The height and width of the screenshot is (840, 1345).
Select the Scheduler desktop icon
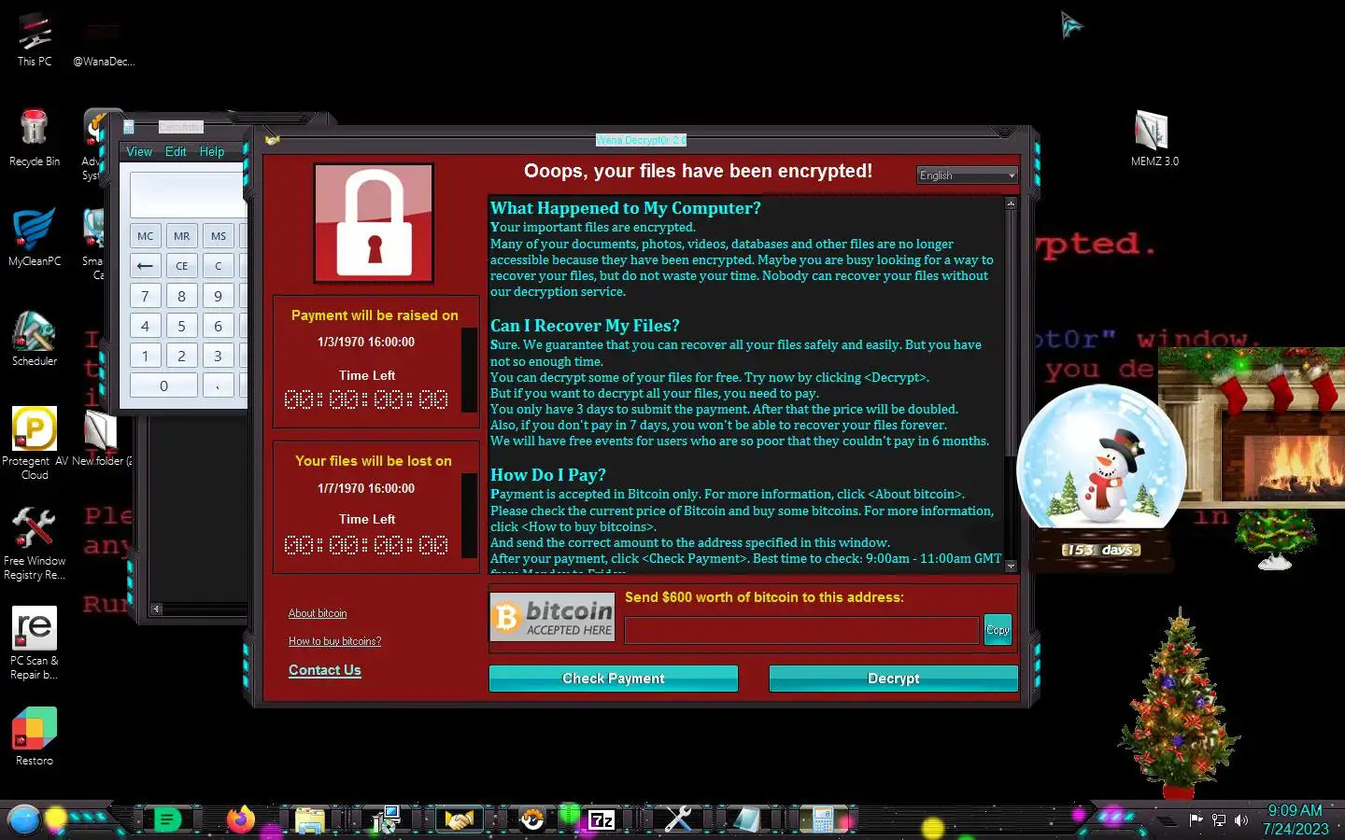pos(35,338)
